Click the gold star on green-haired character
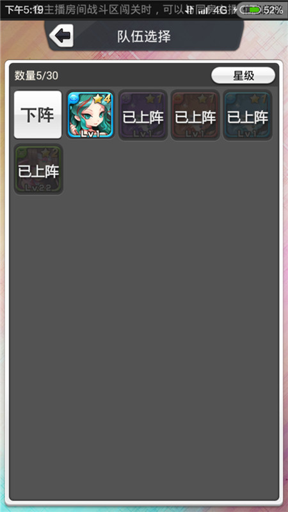This screenshot has height=512, width=288. pyautogui.click(x=99, y=99)
